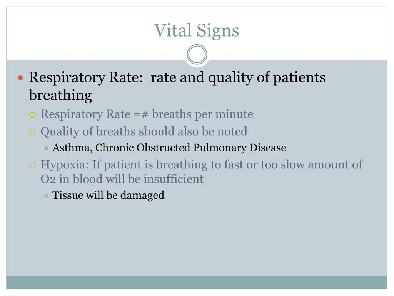Image resolution: width=394 pixels, height=296 pixels.
Task: Click the dashed divider line right of circle
Action: pos(298,55)
